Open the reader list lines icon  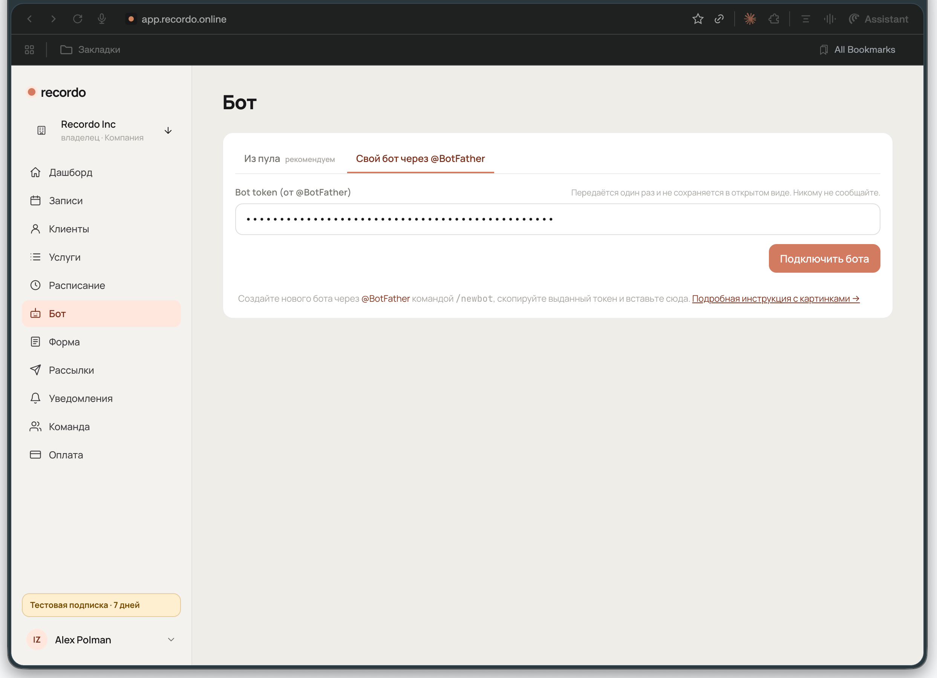(805, 19)
